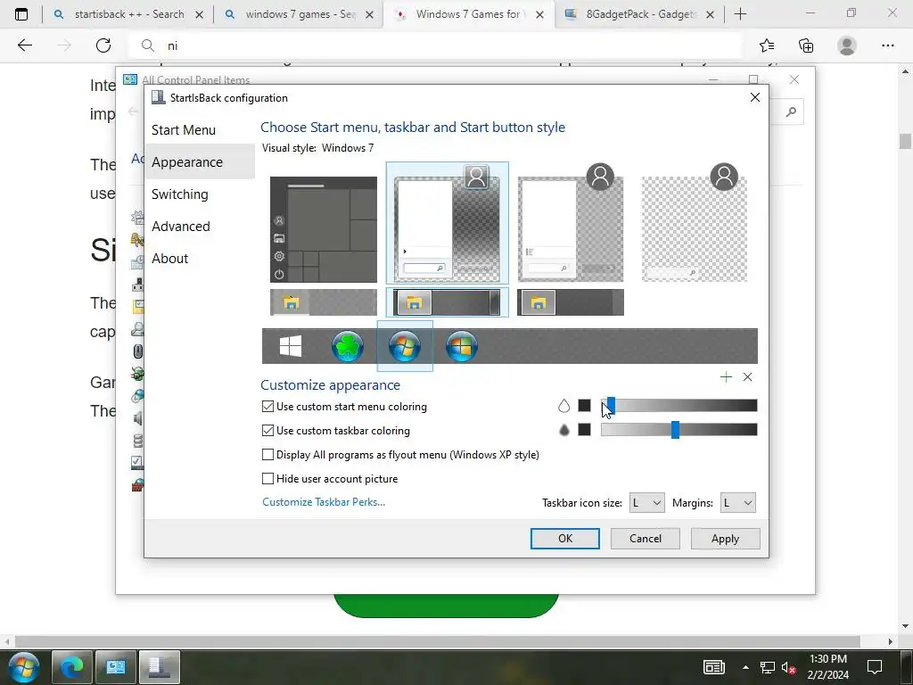
Task: Click the start menu opacity droplet icon
Action: coord(563,406)
